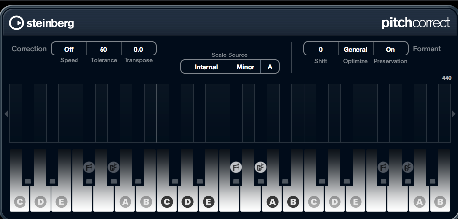Click the B note in the rightmost octave
Screen dimensions: 458x219
pyautogui.click(x=440, y=202)
